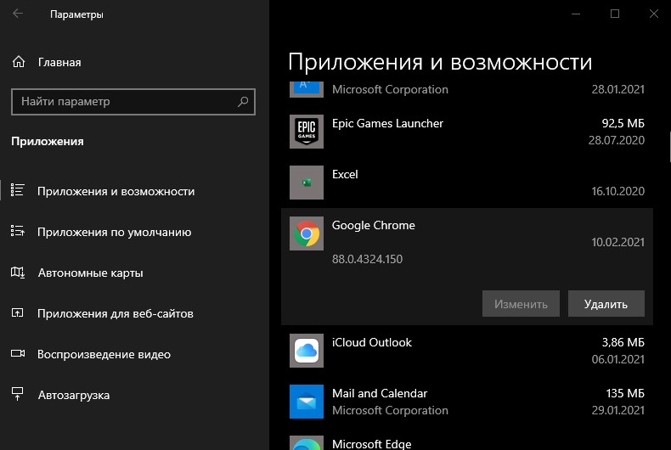The image size is (671, 450).
Task: Click the iCloud Outlook app icon
Action: pyautogui.click(x=307, y=351)
